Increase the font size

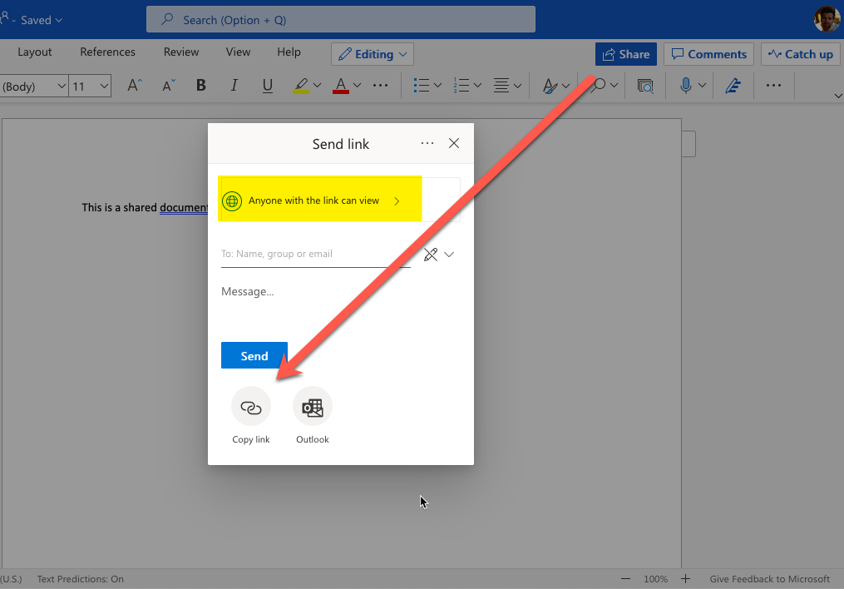click(135, 85)
